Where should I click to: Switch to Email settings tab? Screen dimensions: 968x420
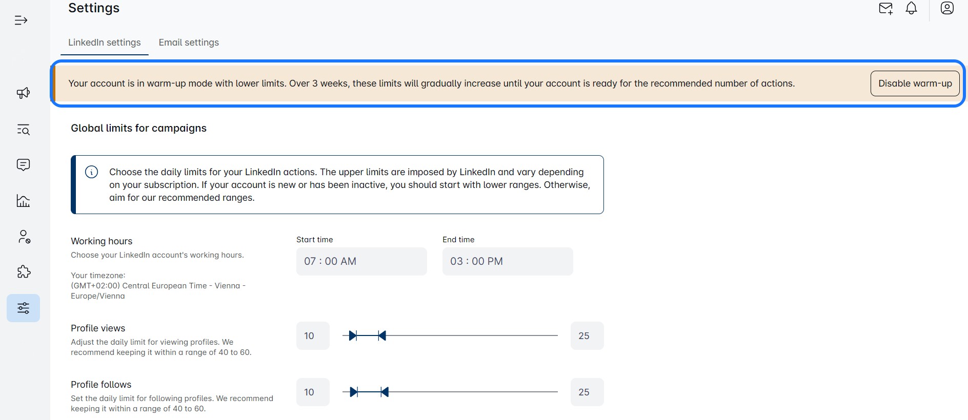pos(189,43)
